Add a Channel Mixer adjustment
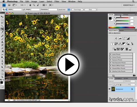 [x=132, y=44]
